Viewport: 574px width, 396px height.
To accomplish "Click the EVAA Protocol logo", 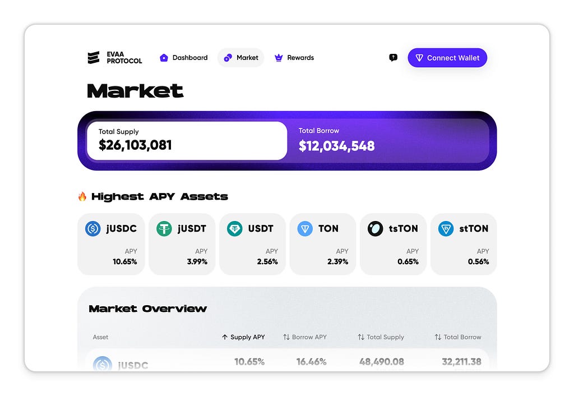I will (115, 58).
